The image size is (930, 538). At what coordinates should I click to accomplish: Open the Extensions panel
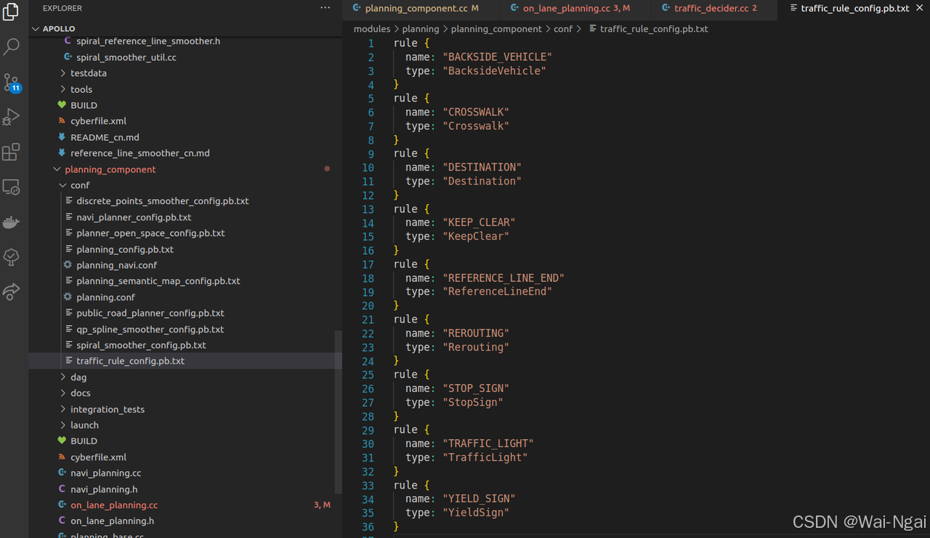coord(11,152)
